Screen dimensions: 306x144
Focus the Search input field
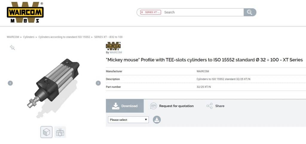(x=203, y=12)
